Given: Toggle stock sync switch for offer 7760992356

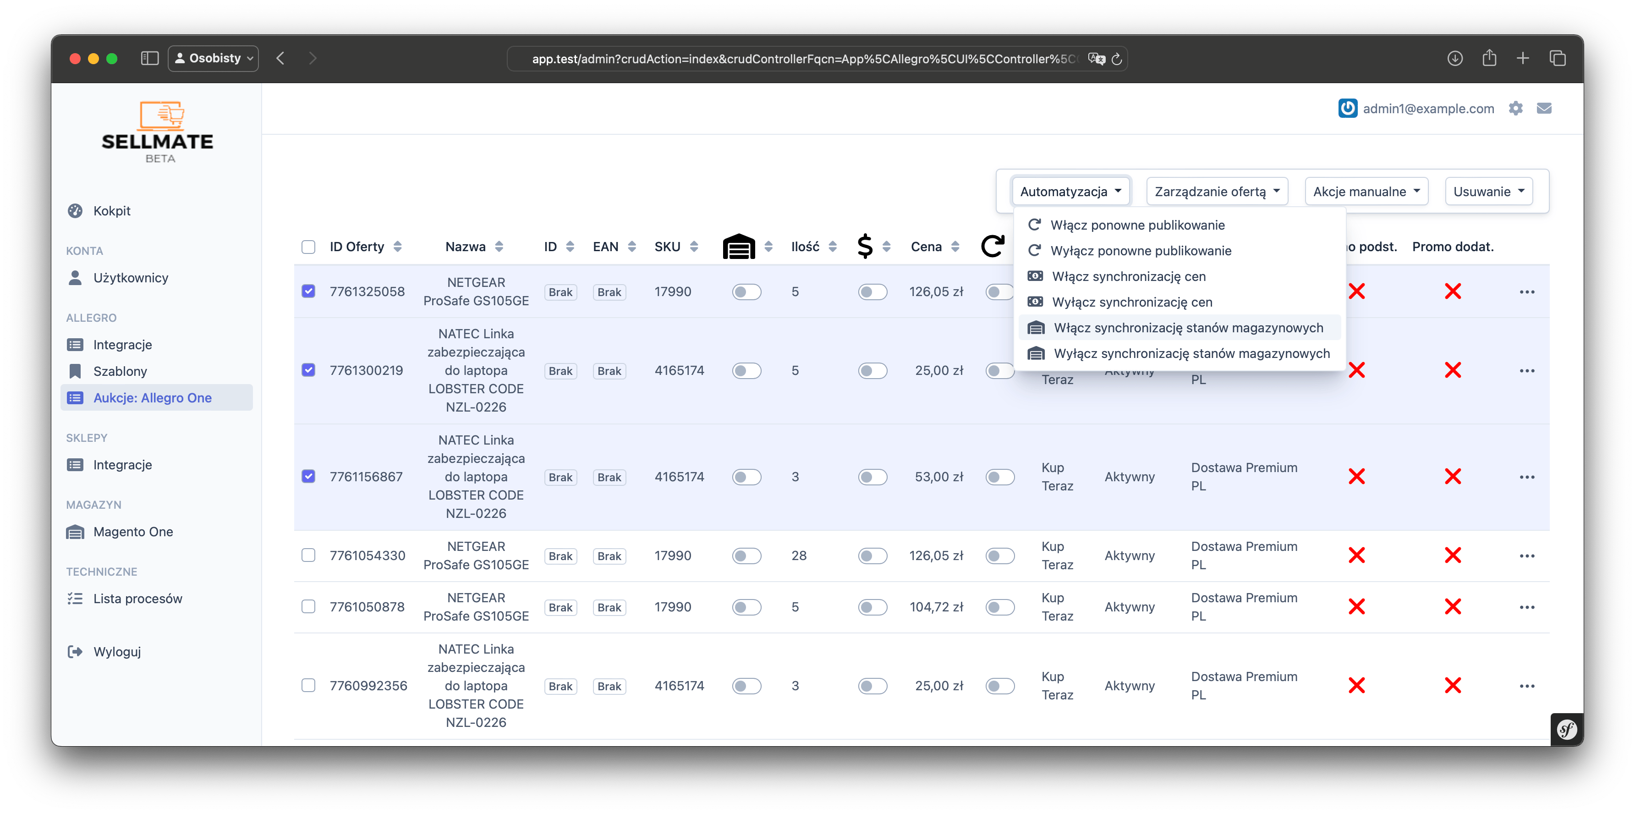Looking at the screenshot, I should pos(746,686).
